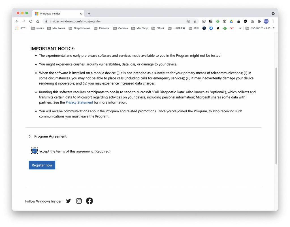Reload the Windows Insider page
Screen dimensions: 290x227
click(x=31, y=21)
